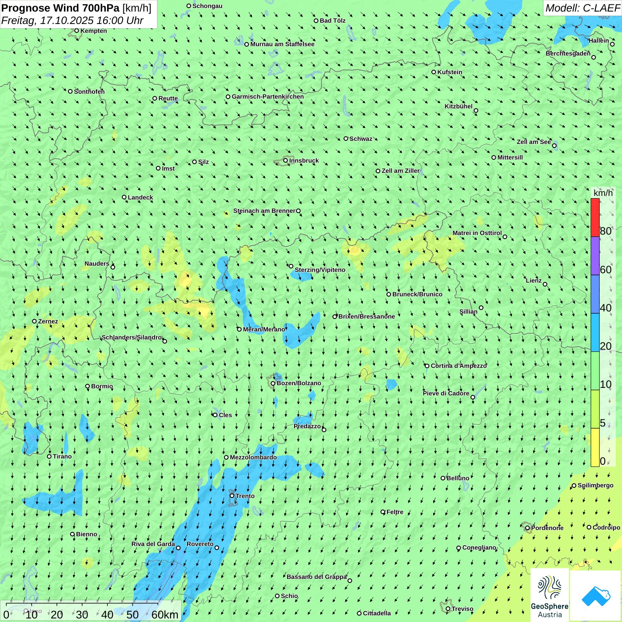Image resolution: width=622 pixels, height=622 pixels.
Task: Click the Codroipo label
Action: pos(606,527)
